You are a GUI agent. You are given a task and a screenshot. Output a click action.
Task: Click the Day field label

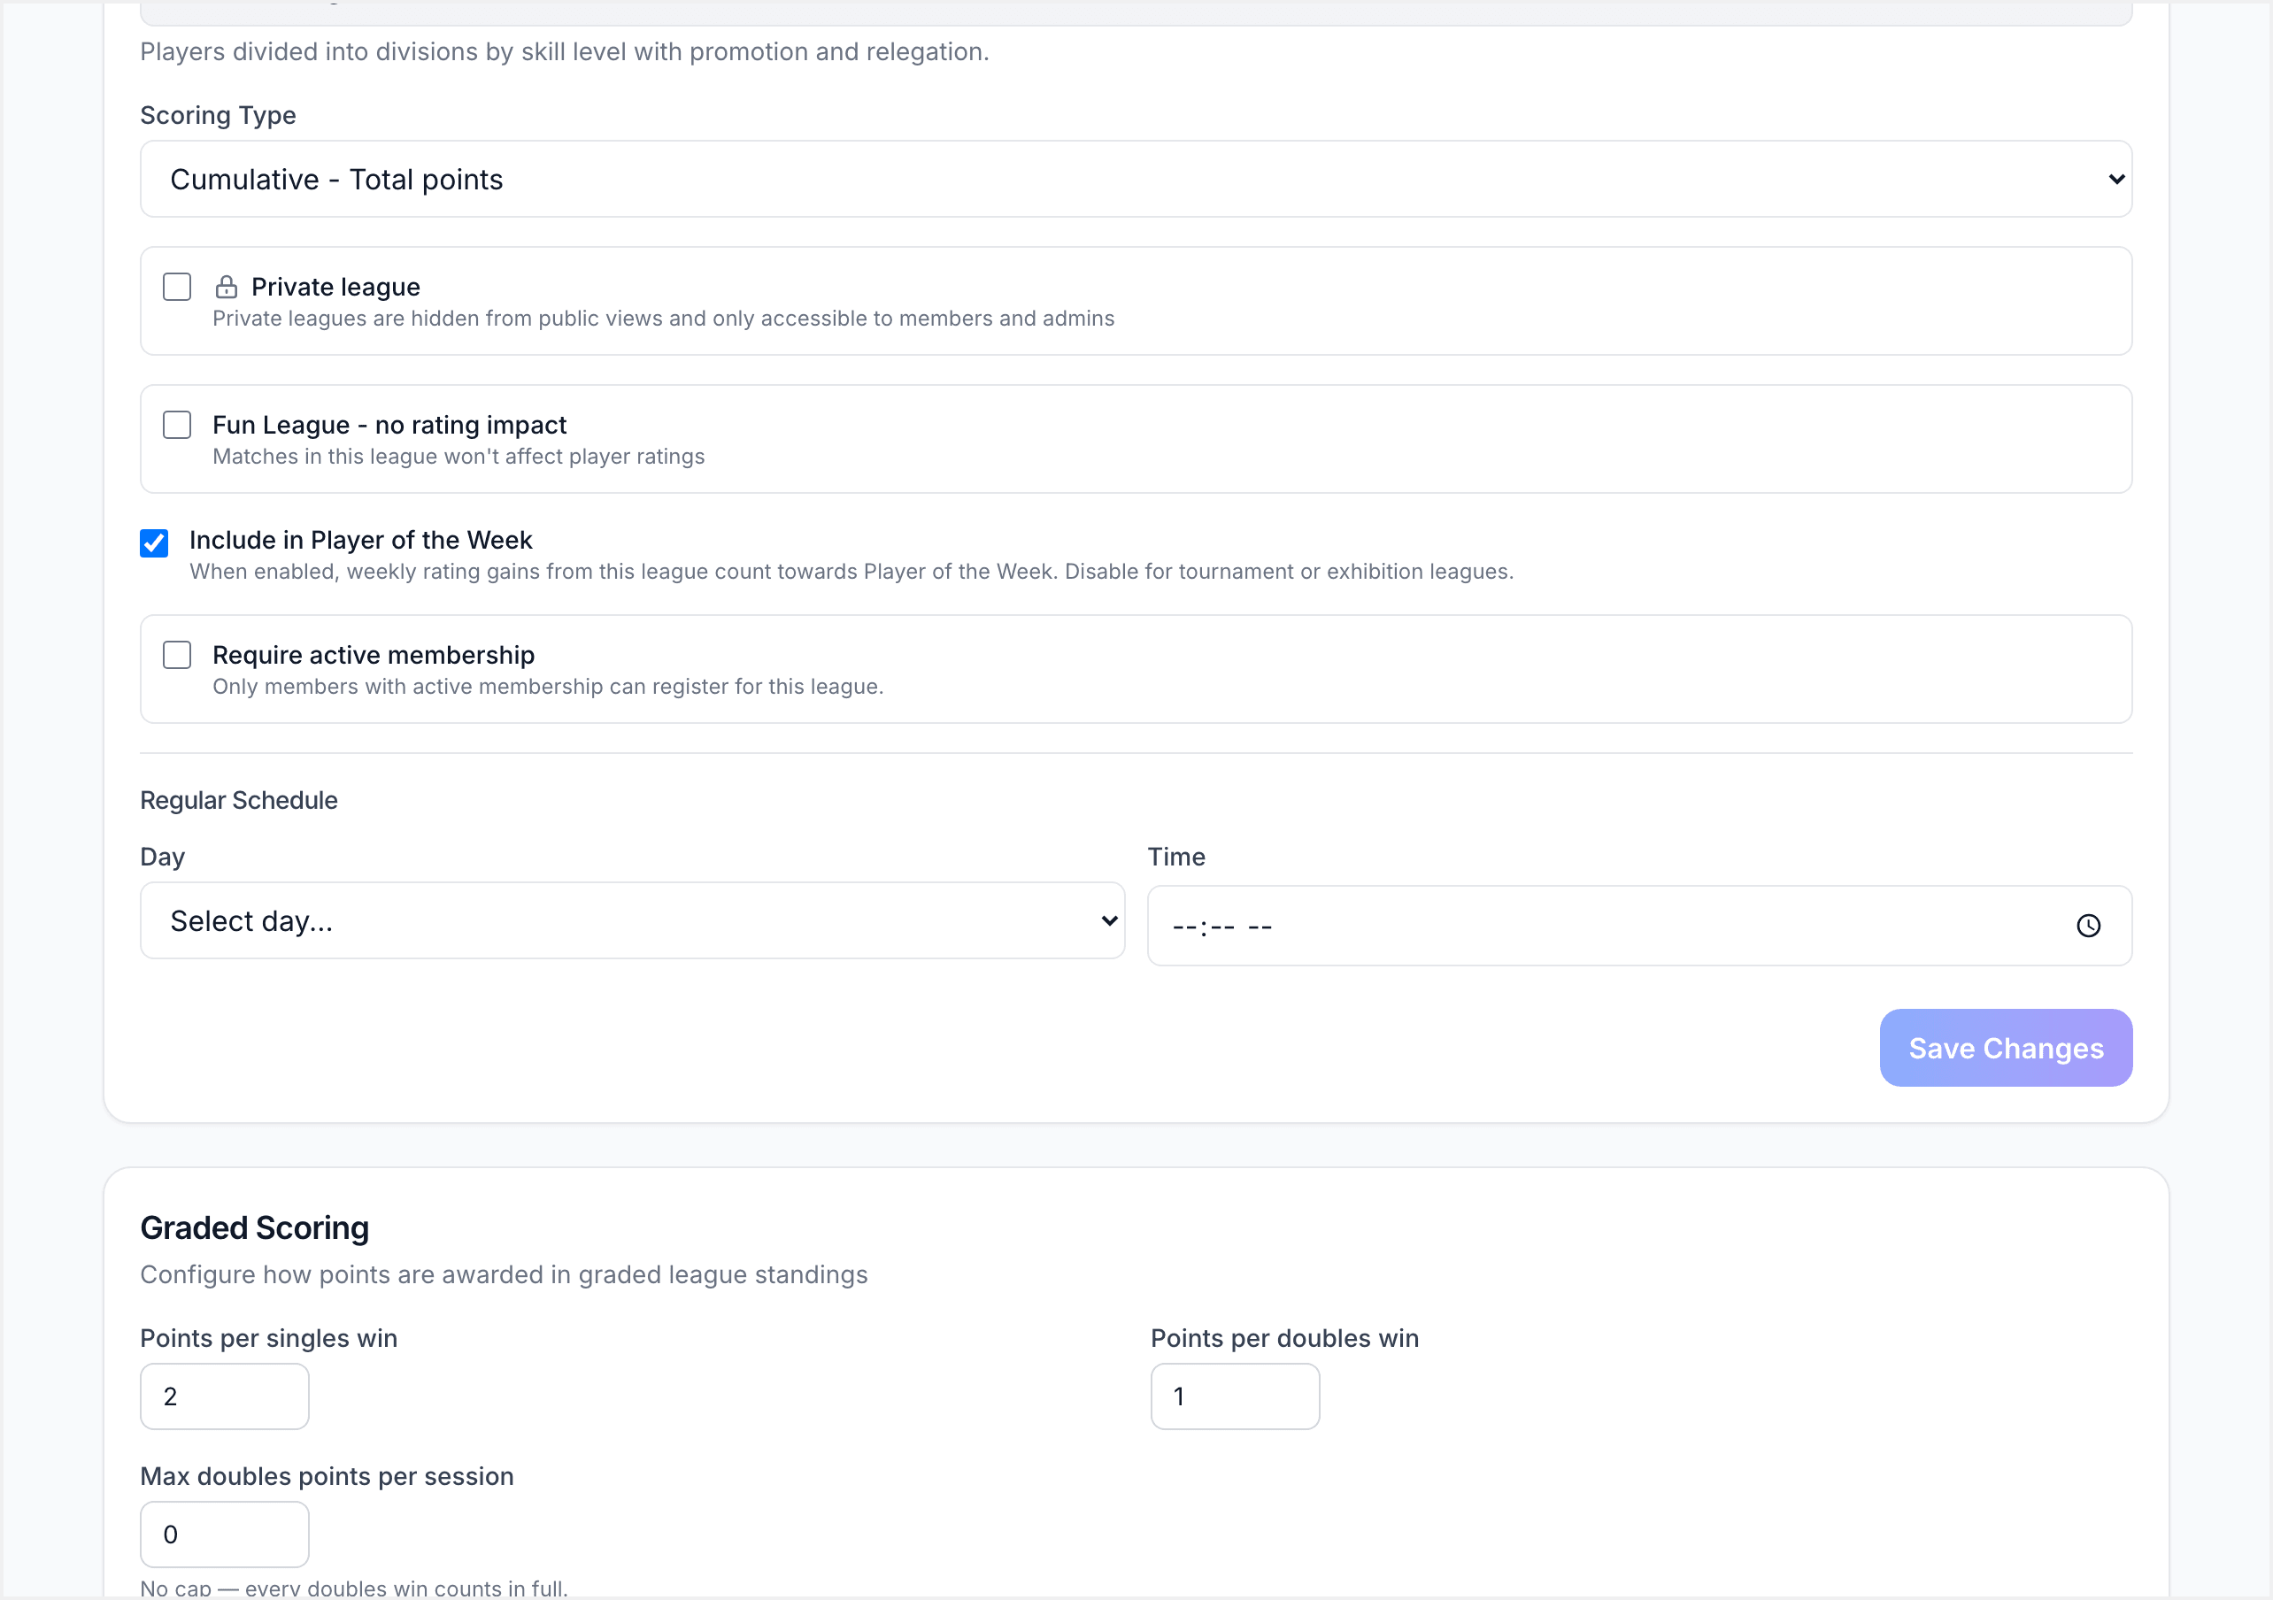(x=162, y=857)
